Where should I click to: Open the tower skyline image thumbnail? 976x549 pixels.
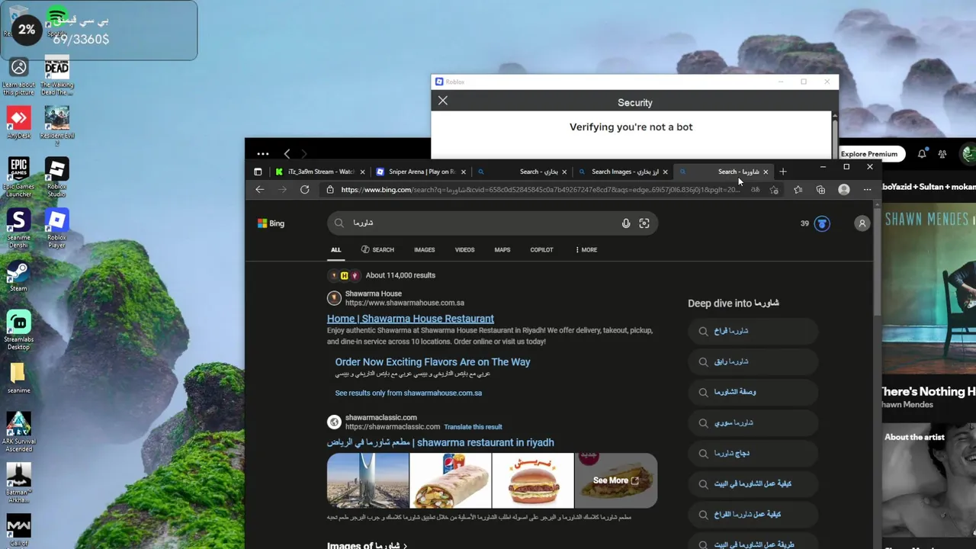[368, 480]
